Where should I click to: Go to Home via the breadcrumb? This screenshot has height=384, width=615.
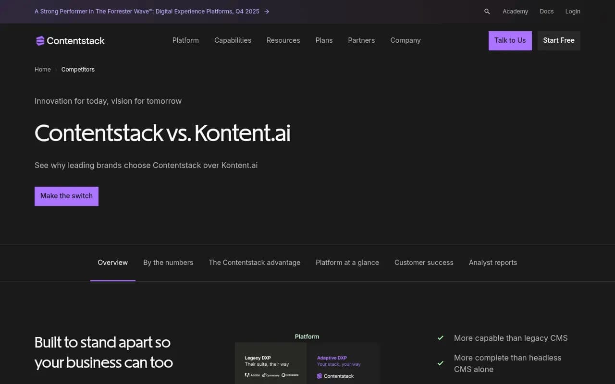click(42, 69)
